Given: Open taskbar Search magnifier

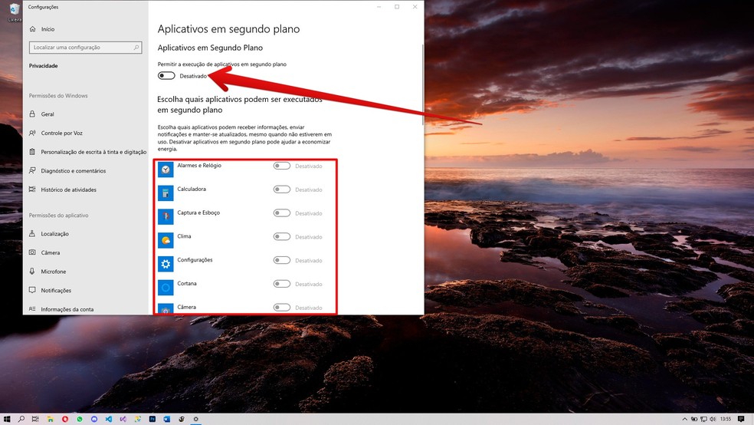Looking at the screenshot, I should click(21, 419).
